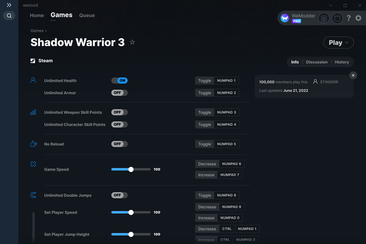Image resolution: width=366 pixels, height=244 pixels.
Task: Disable Unlimited Health
Action: click(119, 81)
